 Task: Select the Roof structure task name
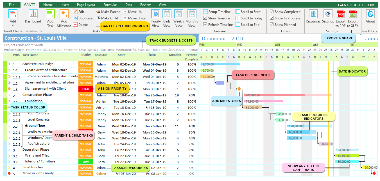pyautogui.click(x=38, y=144)
